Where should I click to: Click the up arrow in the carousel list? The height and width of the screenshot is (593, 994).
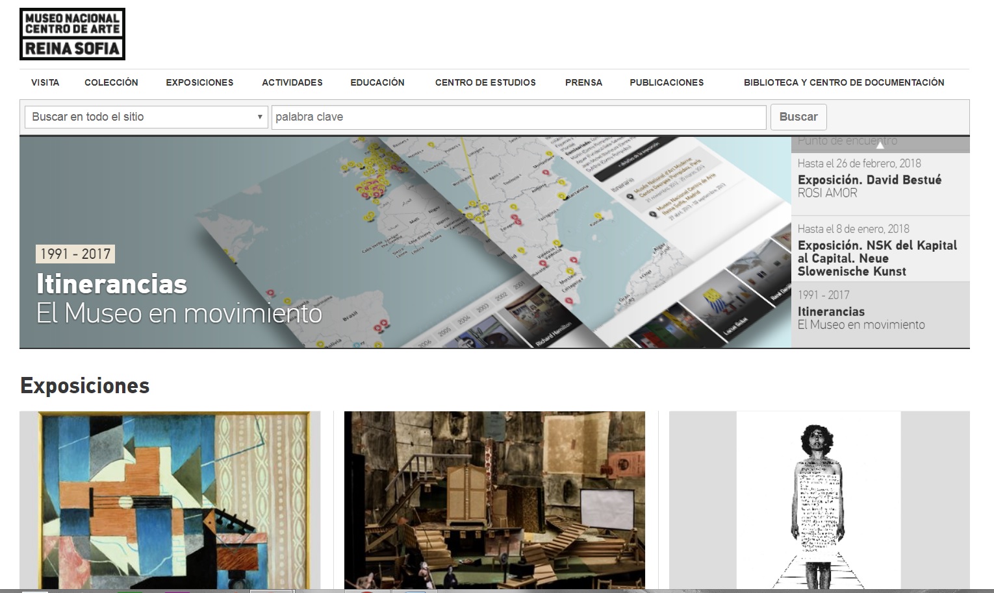click(x=880, y=145)
